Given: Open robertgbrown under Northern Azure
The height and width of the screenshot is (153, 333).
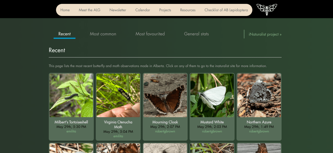Looking at the screenshot, I should pos(259,131).
